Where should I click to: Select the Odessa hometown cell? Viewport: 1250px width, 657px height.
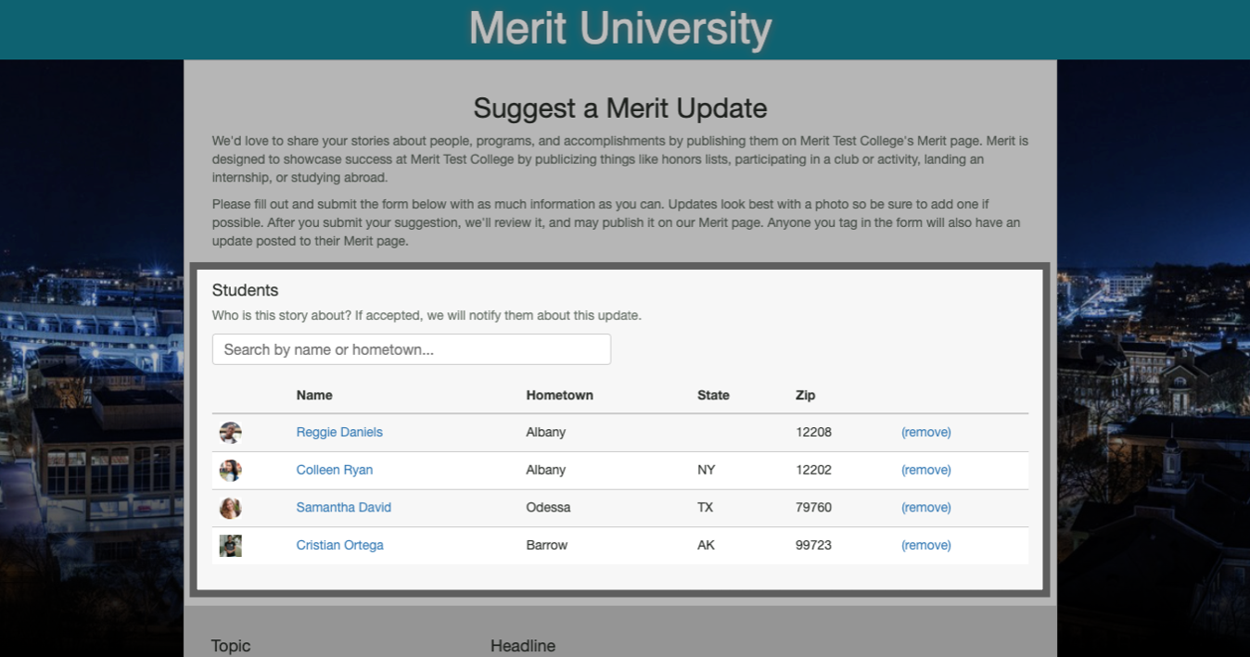point(549,508)
